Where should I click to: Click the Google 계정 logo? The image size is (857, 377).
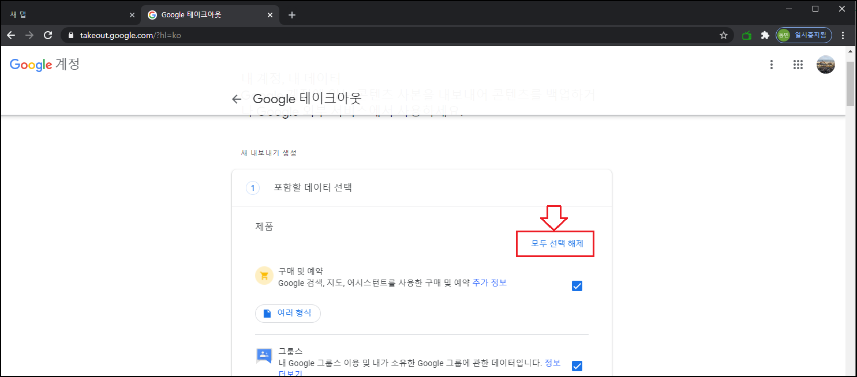pos(44,64)
